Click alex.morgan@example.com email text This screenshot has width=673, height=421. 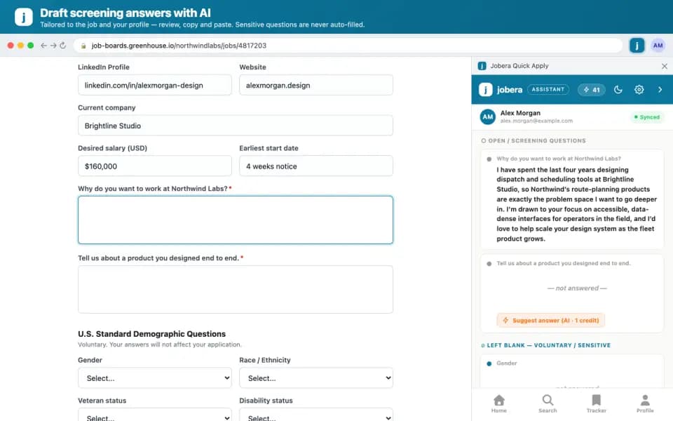[536, 121]
